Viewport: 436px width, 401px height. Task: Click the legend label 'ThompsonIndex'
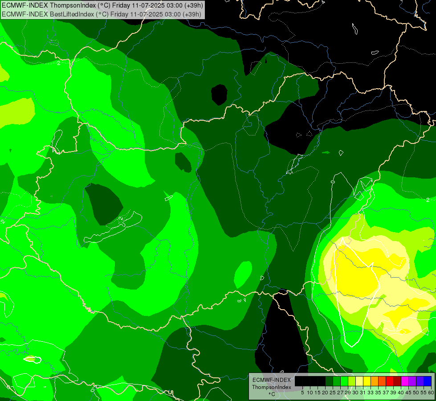(x=272, y=387)
